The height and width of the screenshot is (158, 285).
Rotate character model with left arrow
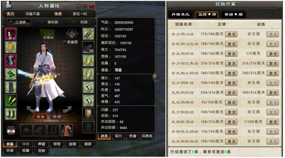point(31,109)
